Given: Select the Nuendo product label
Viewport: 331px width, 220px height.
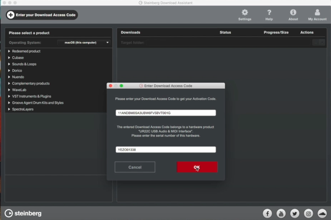Looking at the screenshot, I should (18, 77).
